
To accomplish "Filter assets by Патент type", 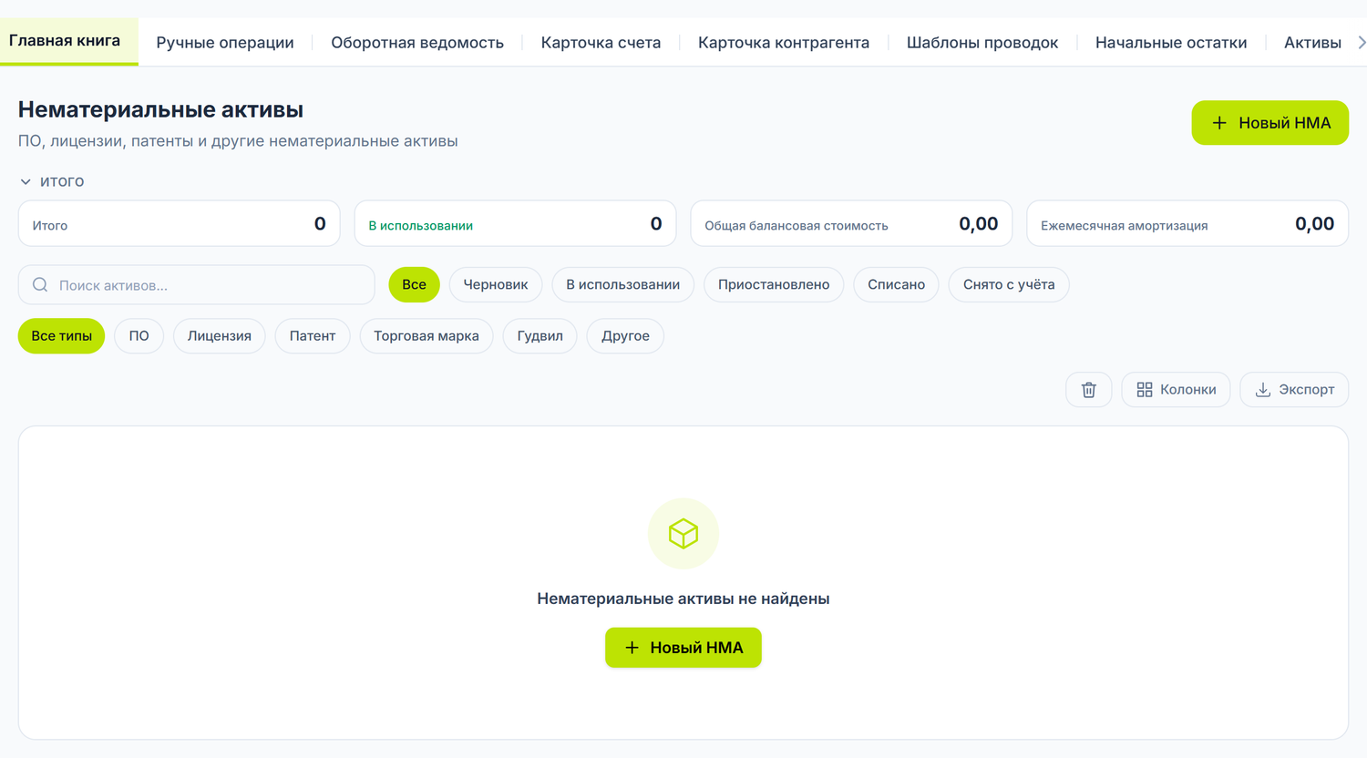I will pyautogui.click(x=313, y=336).
